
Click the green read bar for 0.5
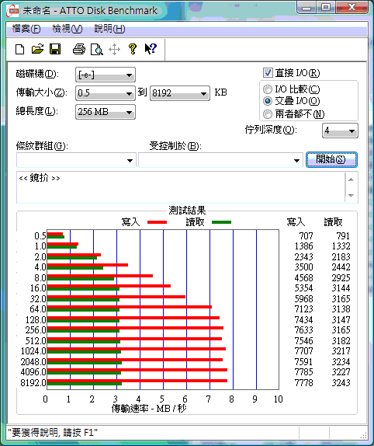tap(56, 237)
